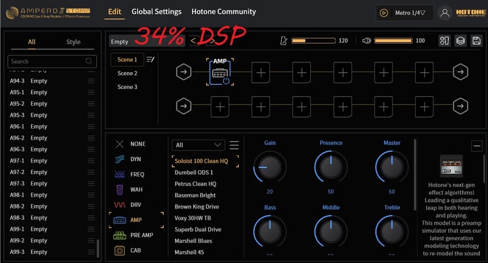Select Baseman Bright amp model

195,195
